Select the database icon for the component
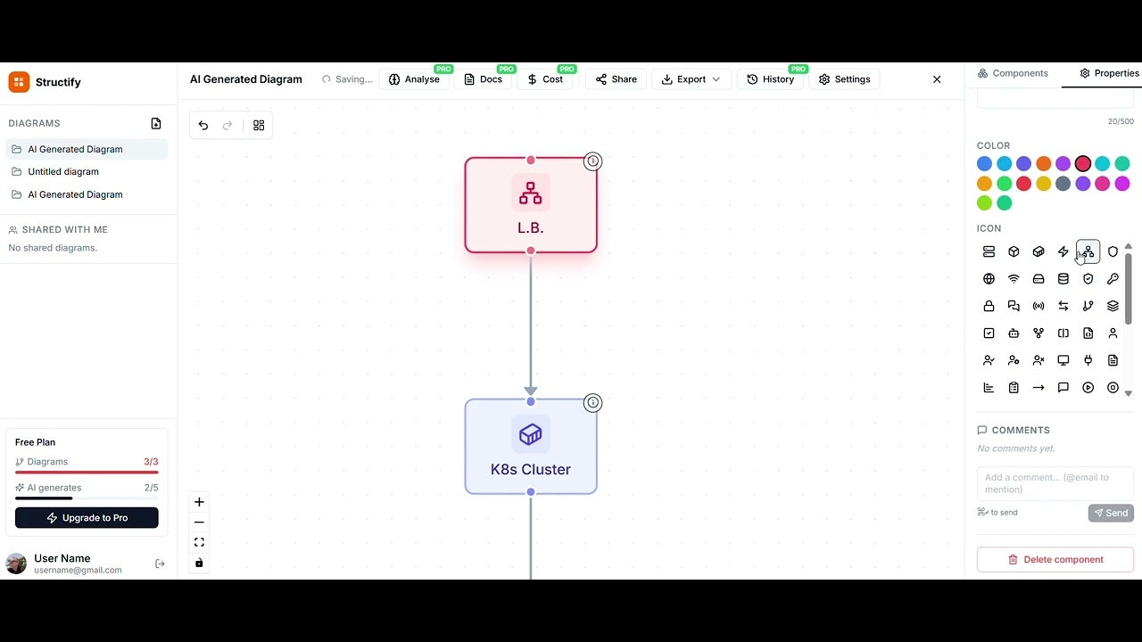1142x642 pixels. (1063, 278)
